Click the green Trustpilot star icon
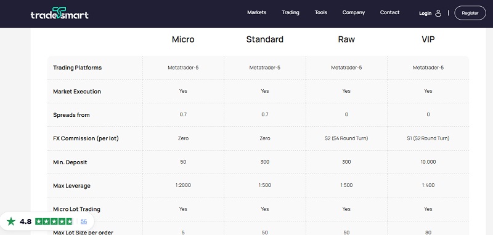The height and width of the screenshot is (235, 493). (x=11, y=221)
